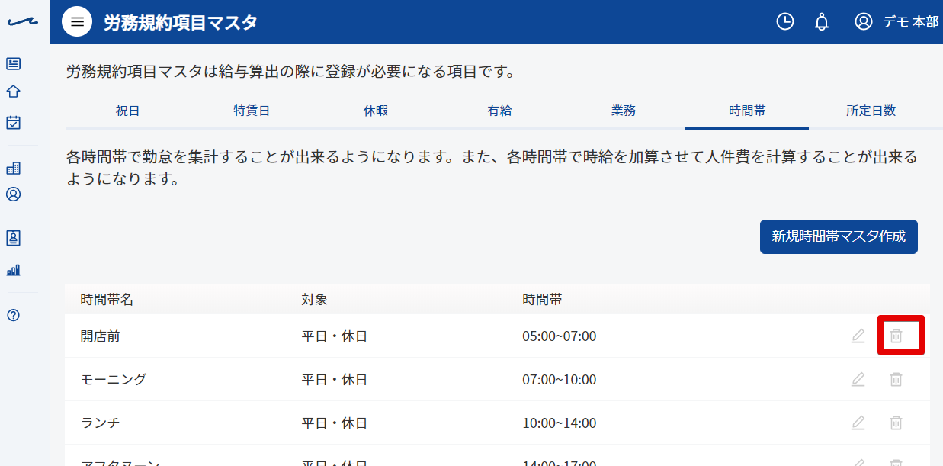Click 平日・休日 in the 開店前 row
Screen dimensions: 943x466
(x=335, y=336)
